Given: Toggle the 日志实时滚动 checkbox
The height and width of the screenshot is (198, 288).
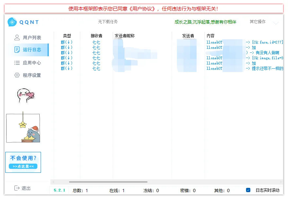Looking at the screenshot, I should (x=248, y=190).
